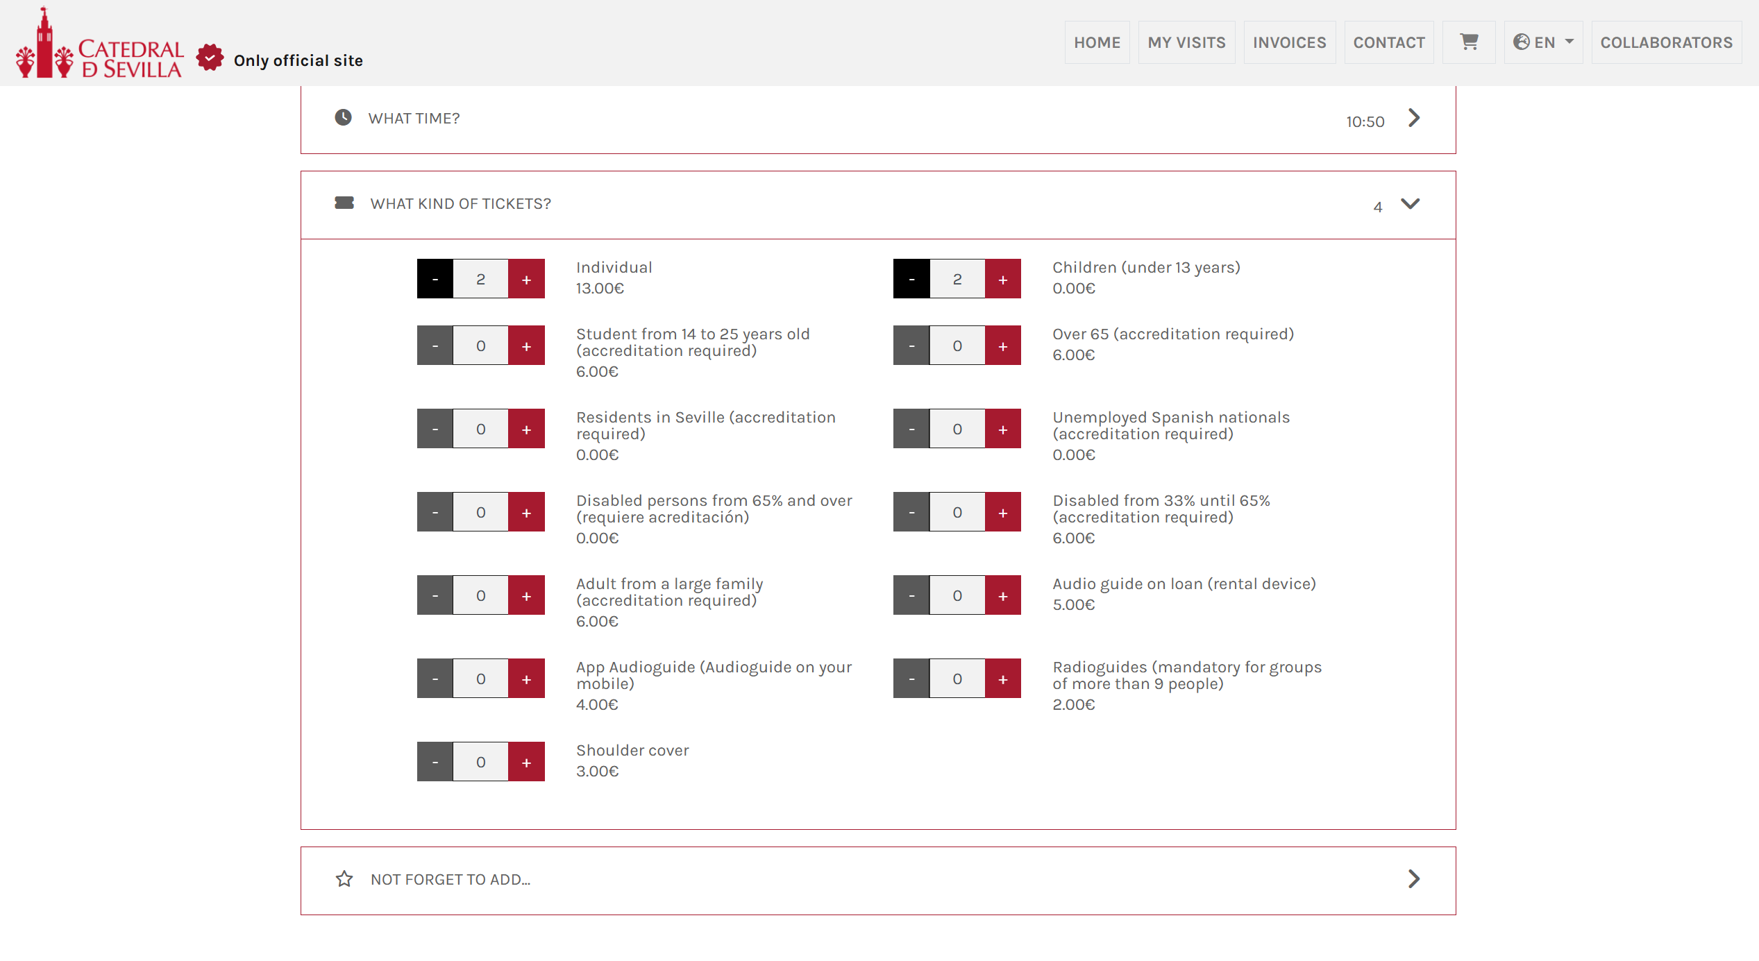Click the Catedral de Sevilla logo
Viewport: 1759px width, 961px height.
click(99, 44)
